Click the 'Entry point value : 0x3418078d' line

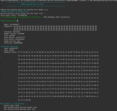[14, 15]
